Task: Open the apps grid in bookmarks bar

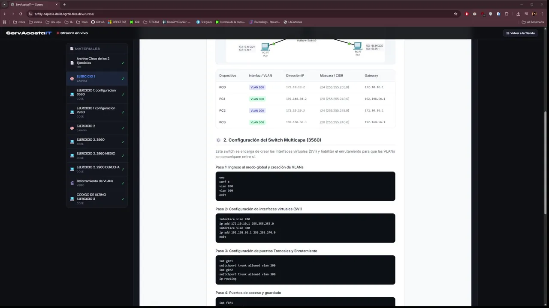Action: tap(5, 22)
